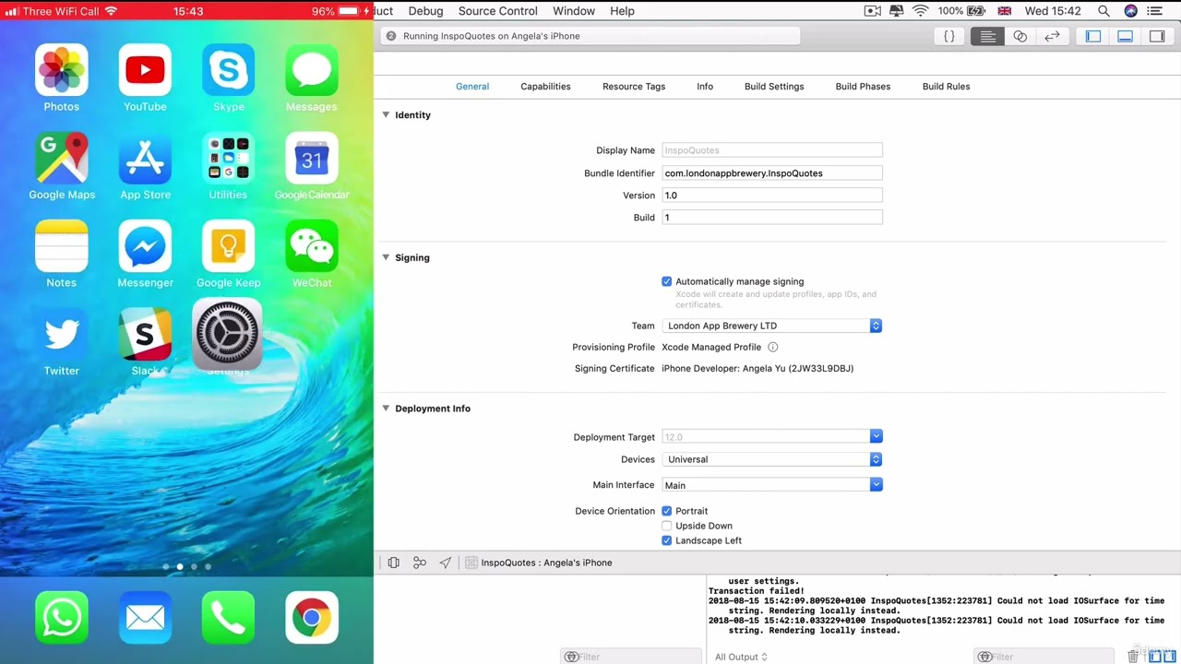1181x664 pixels.
Task: Select InspoQuotes : Angela's iPhone process
Action: pos(539,563)
